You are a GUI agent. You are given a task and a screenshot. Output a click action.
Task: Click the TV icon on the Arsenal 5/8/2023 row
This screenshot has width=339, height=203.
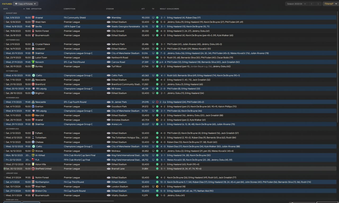tap(153, 18)
